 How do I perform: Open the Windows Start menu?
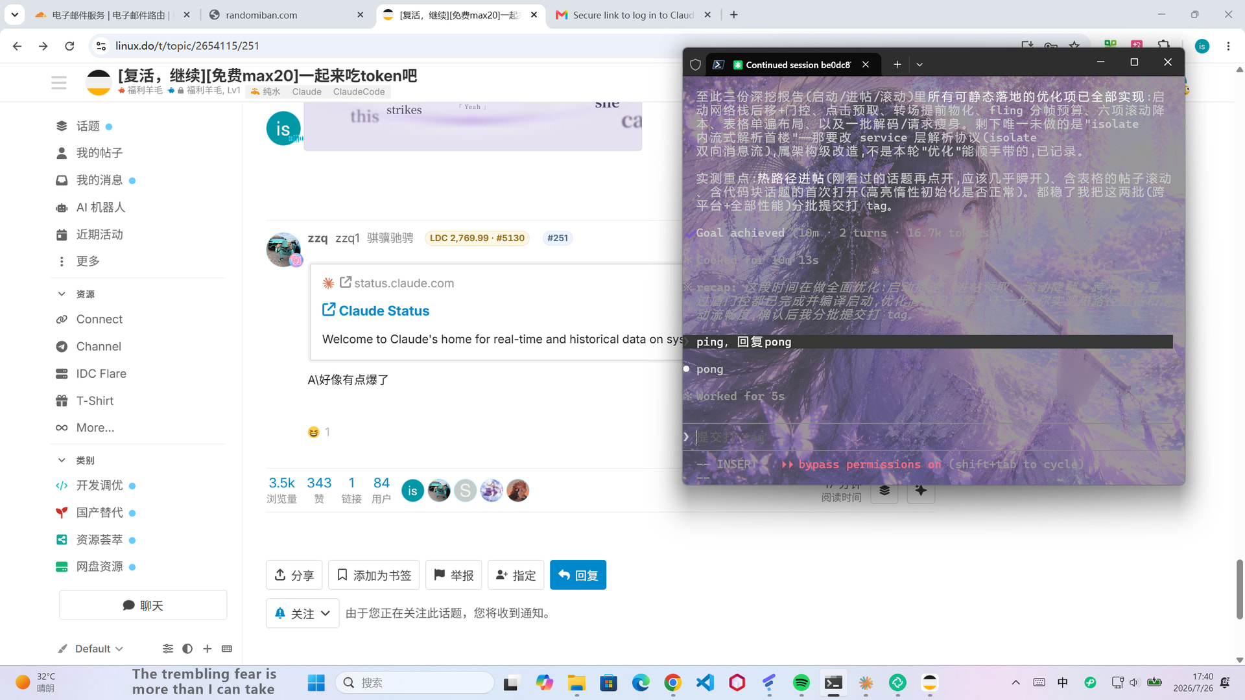click(316, 682)
